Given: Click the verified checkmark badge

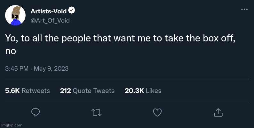Looking at the screenshot, I should [x=72, y=11].
